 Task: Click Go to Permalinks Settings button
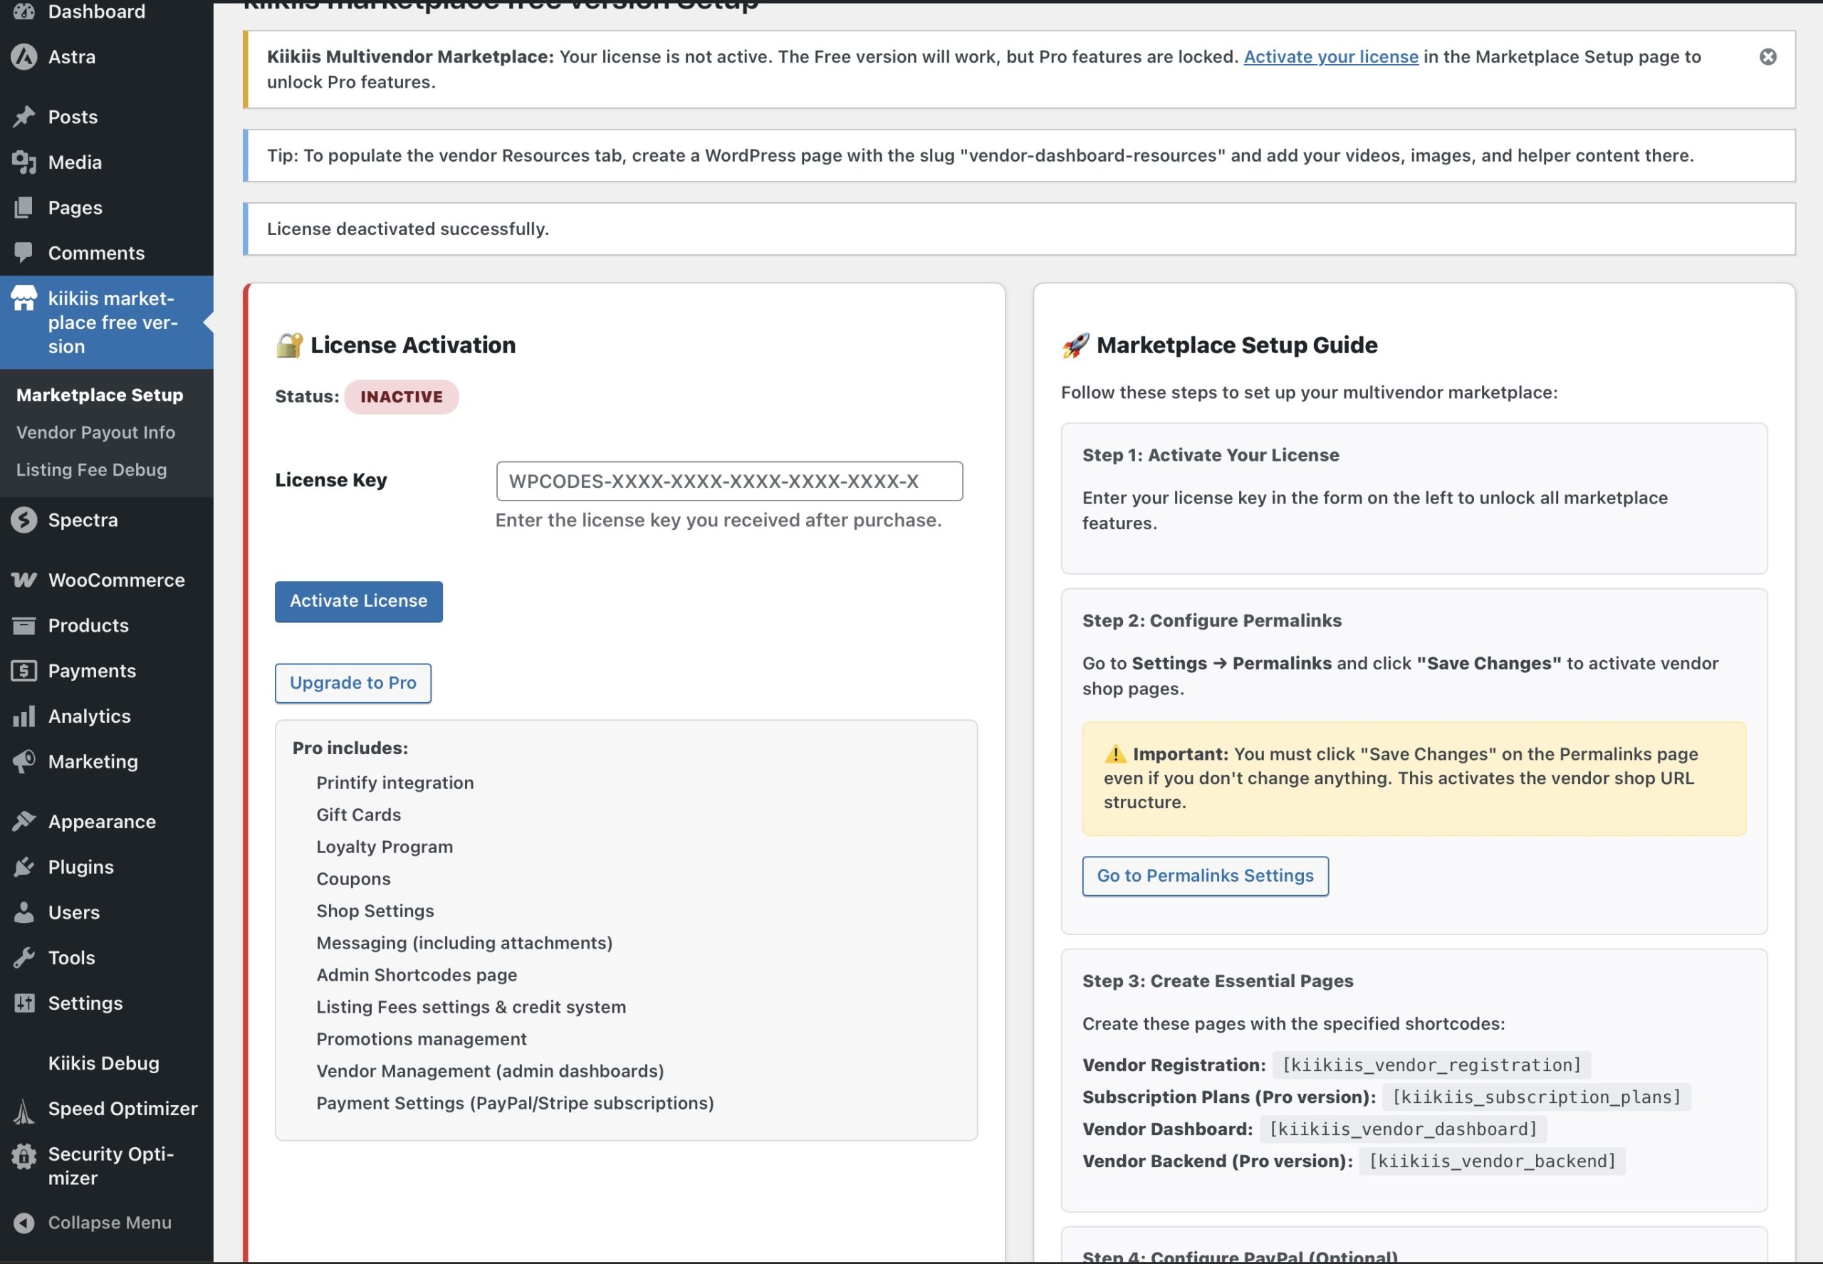coord(1206,876)
